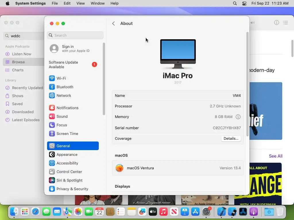
Task: Open the Edit menu
Action: tap(67, 3)
